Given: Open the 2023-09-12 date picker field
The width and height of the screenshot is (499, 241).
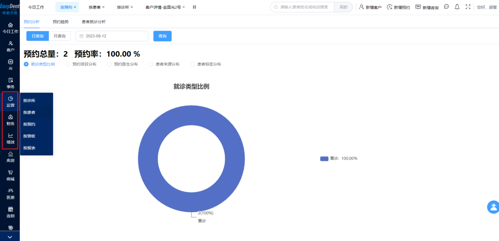Looking at the screenshot, I should click(112, 36).
